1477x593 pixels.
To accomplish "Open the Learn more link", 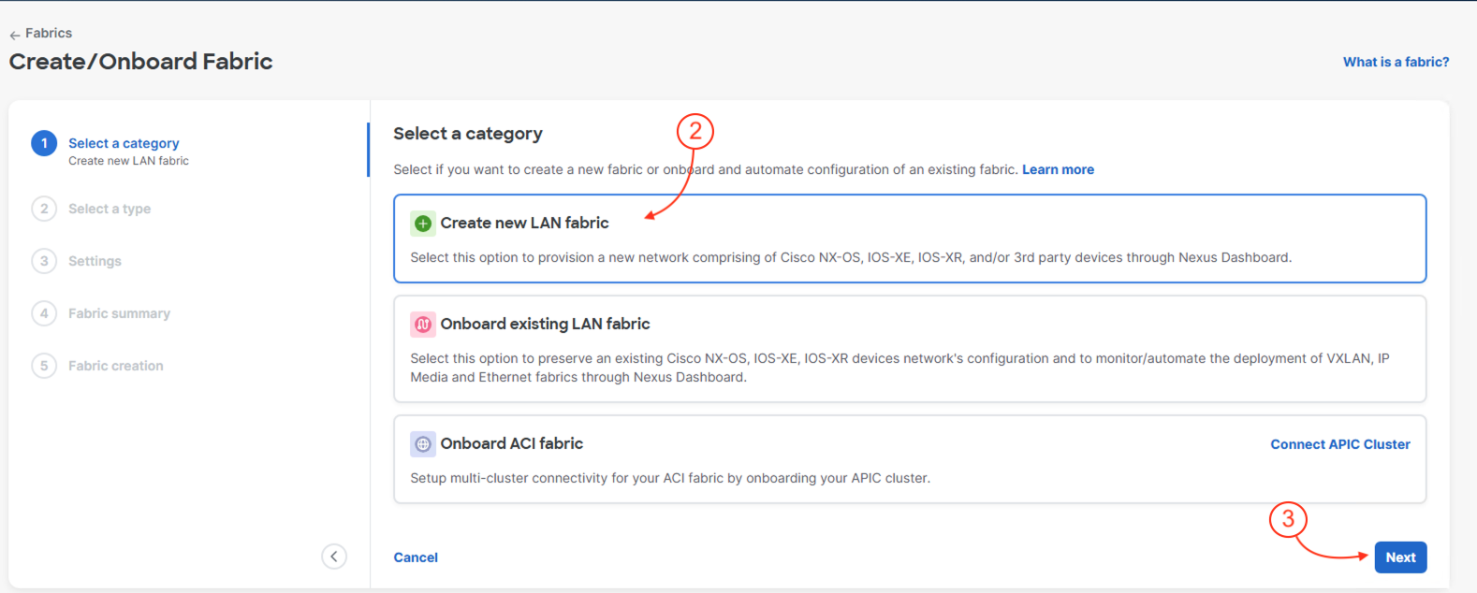I will pyautogui.click(x=1058, y=169).
